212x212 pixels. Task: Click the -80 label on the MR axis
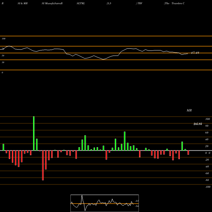coord(207,180)
